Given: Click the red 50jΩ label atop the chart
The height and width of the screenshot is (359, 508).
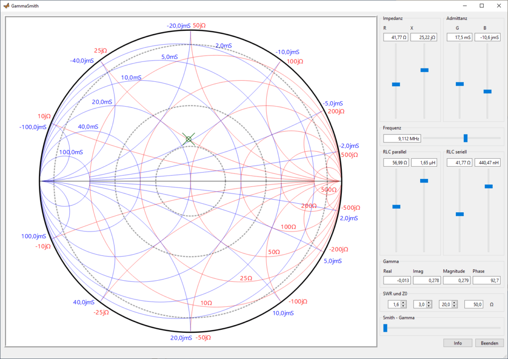Looking at the screenshot, I should [199, 25].
